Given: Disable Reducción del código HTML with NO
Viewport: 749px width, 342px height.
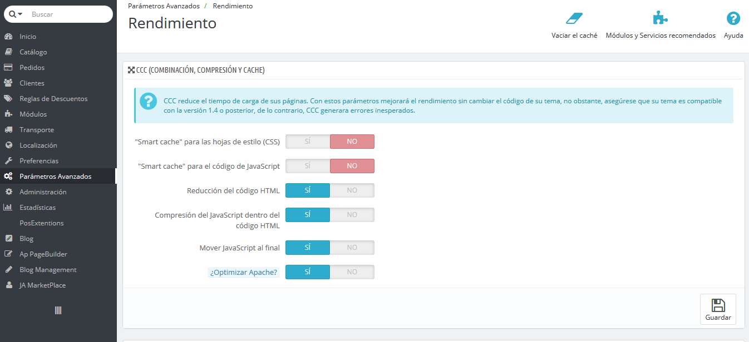Looking at the screenshot, I should 352,190.
